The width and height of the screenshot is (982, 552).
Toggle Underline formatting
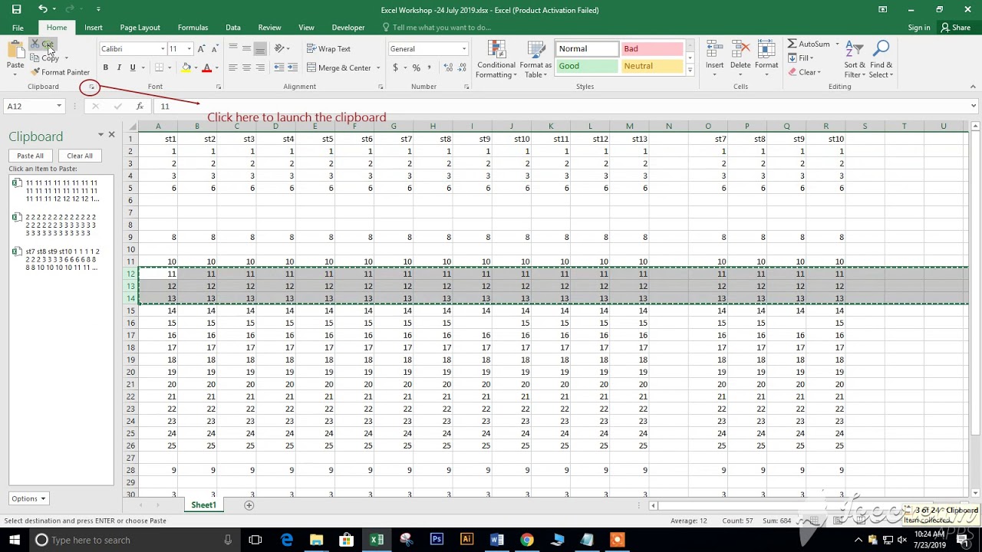tap(132, 67)
